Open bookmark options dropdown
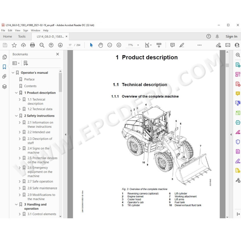The height and width of the screenshot is (241, 241). coord(16,63)
